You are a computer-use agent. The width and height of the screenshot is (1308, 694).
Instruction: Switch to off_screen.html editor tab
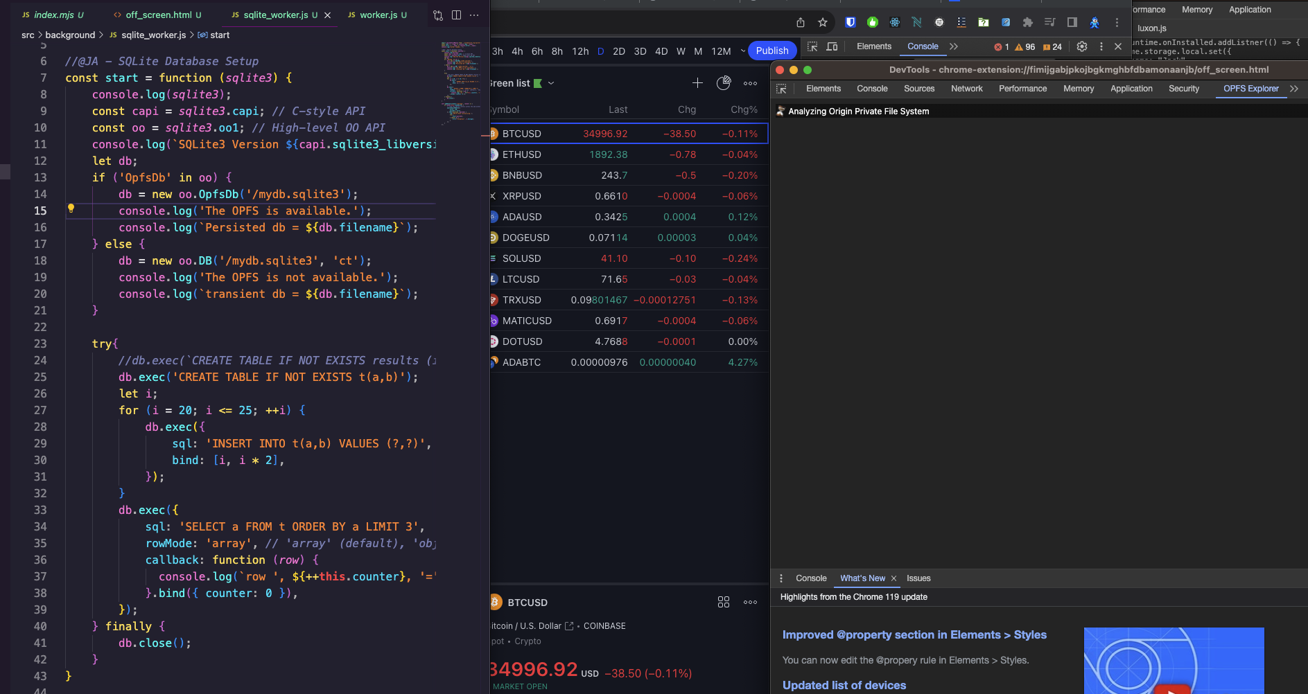[x=159, y=15]
